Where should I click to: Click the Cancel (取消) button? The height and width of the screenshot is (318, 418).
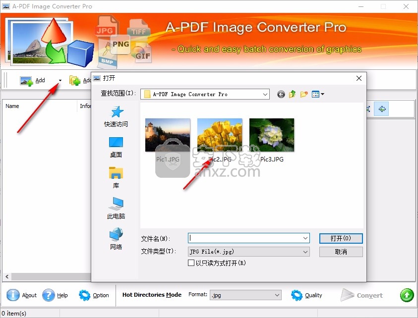coord(341,252)
